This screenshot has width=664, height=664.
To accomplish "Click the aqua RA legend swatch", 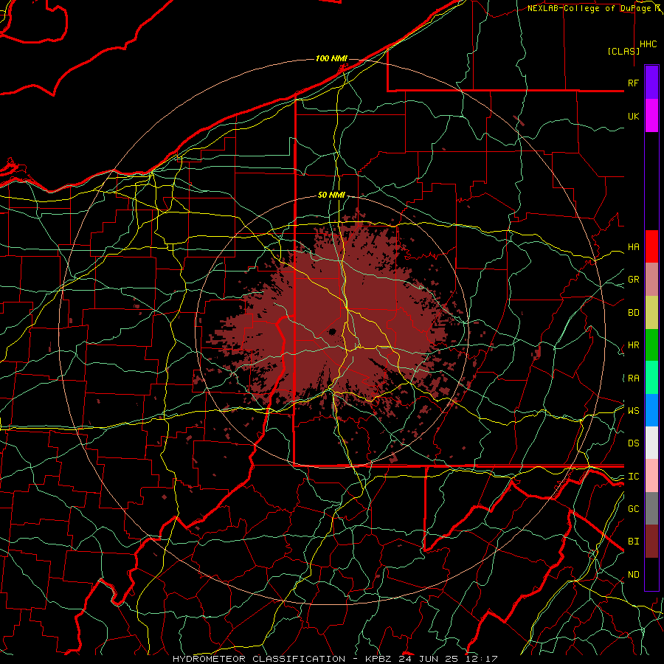I will tap(651, 378).
